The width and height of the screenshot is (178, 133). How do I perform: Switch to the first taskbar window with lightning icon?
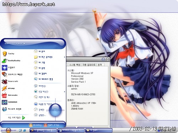pyautogui.click(x=43, y=131)
